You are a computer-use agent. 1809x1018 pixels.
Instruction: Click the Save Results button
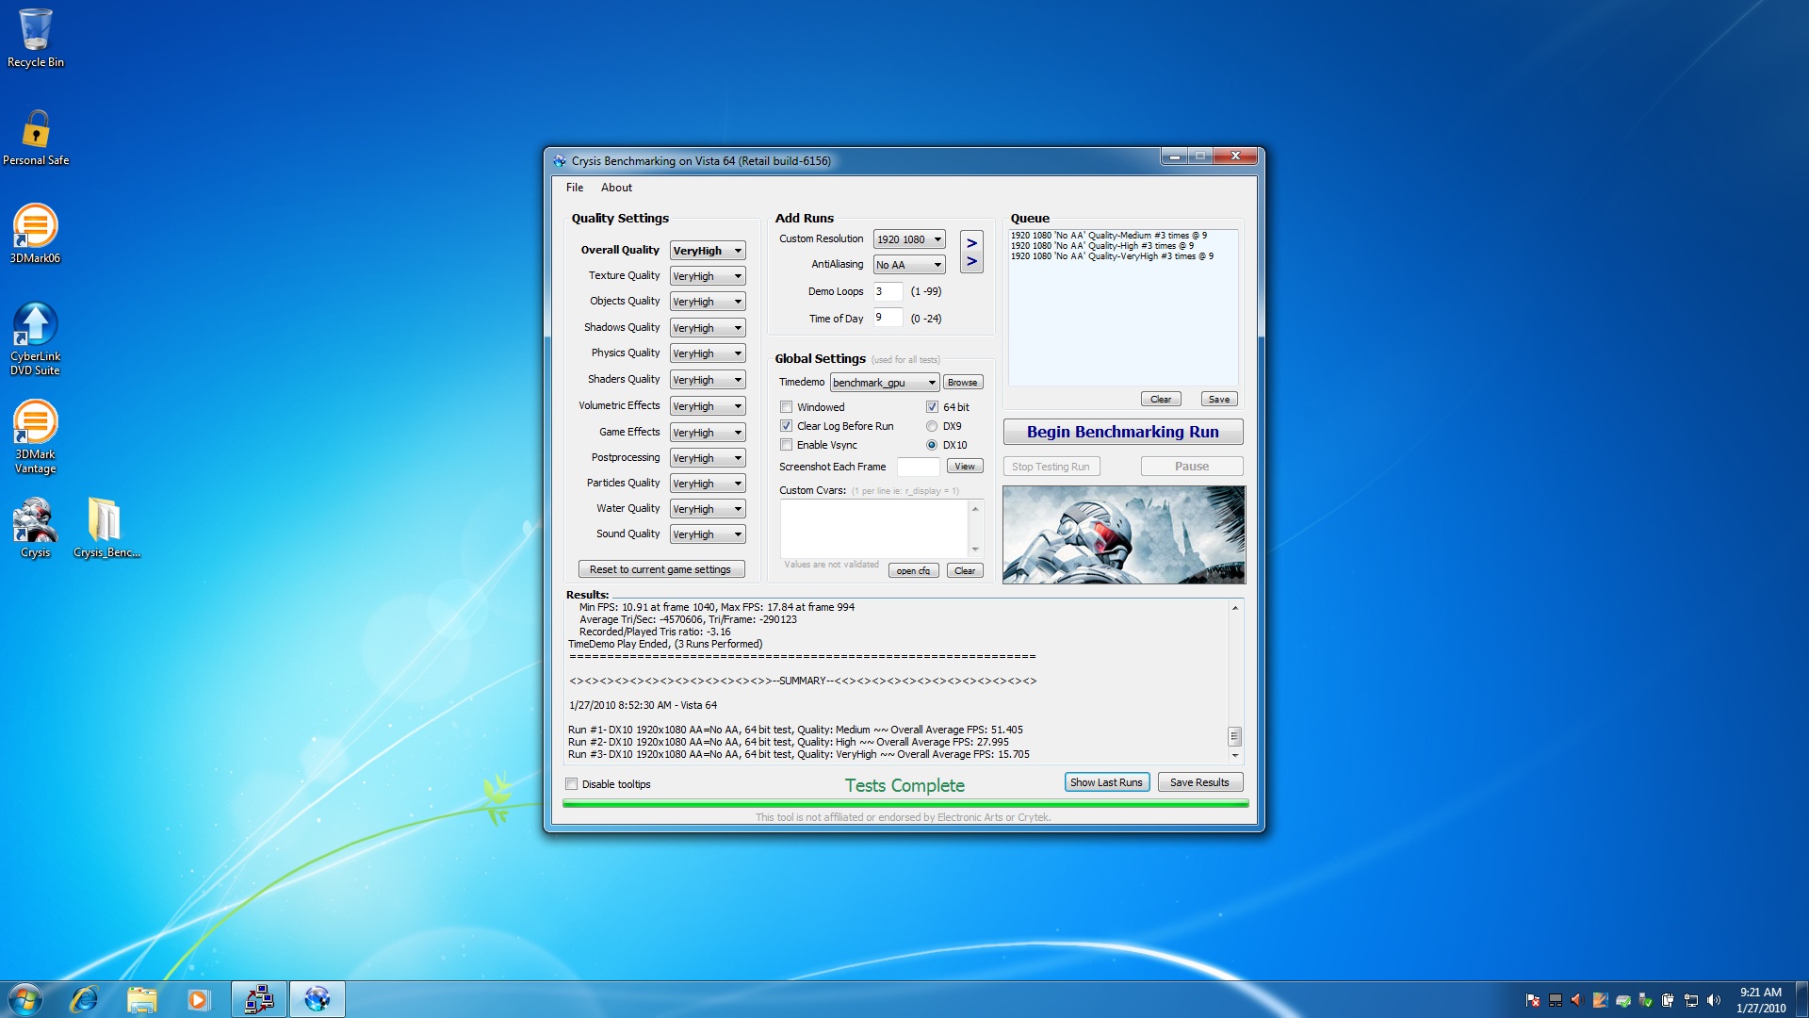(x=1200, y=782)
